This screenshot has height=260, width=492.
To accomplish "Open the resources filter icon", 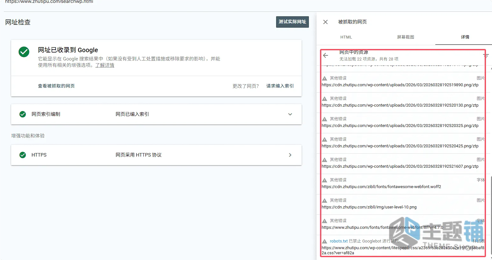I will pyautogui.click(x=486, y=55).
